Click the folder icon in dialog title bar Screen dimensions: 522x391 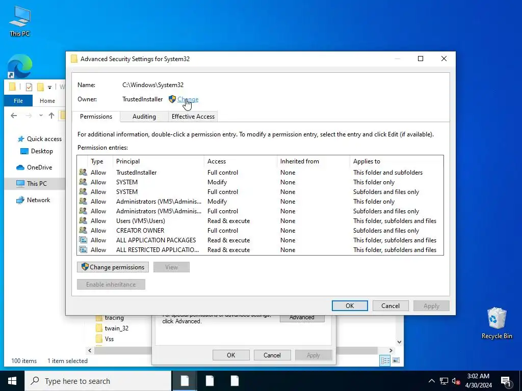tap(74, 59)
